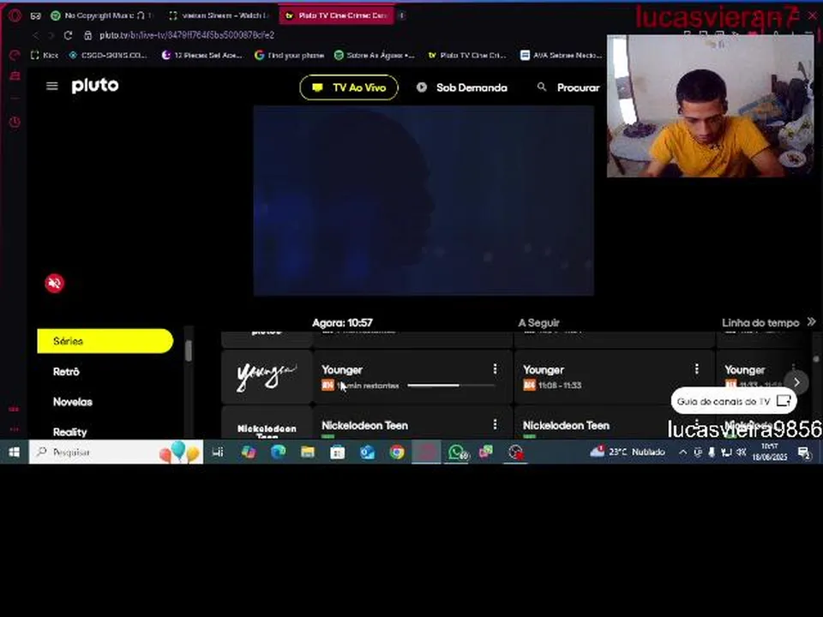
Task: Open the taskbar clock and date
Action: pyautogui.click(x=770, y=452)
